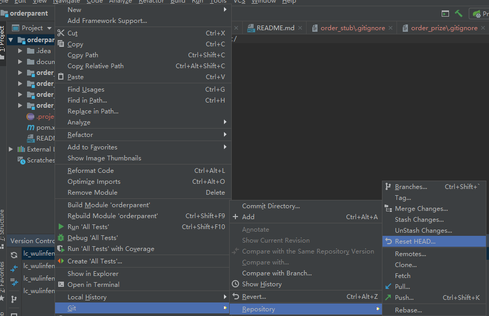Refresh the Version Control log view
The width and height of the screenshot is (489, 316).
tap(14, 255)
